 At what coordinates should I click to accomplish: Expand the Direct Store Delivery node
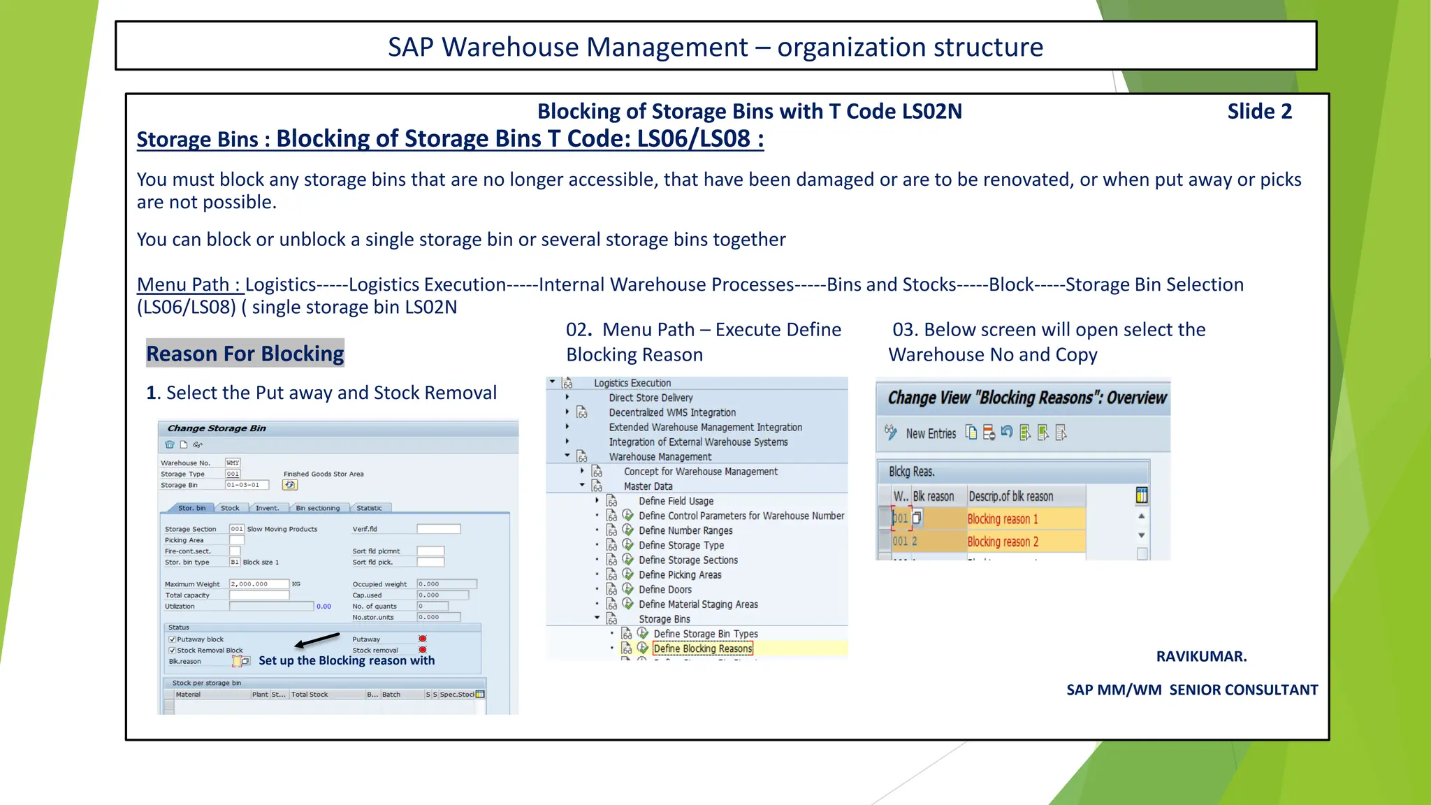567,398
